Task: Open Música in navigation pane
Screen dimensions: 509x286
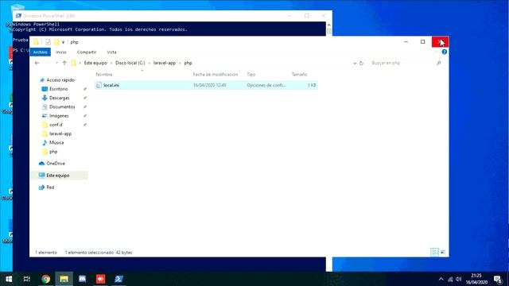Action: tap(56, 143)
